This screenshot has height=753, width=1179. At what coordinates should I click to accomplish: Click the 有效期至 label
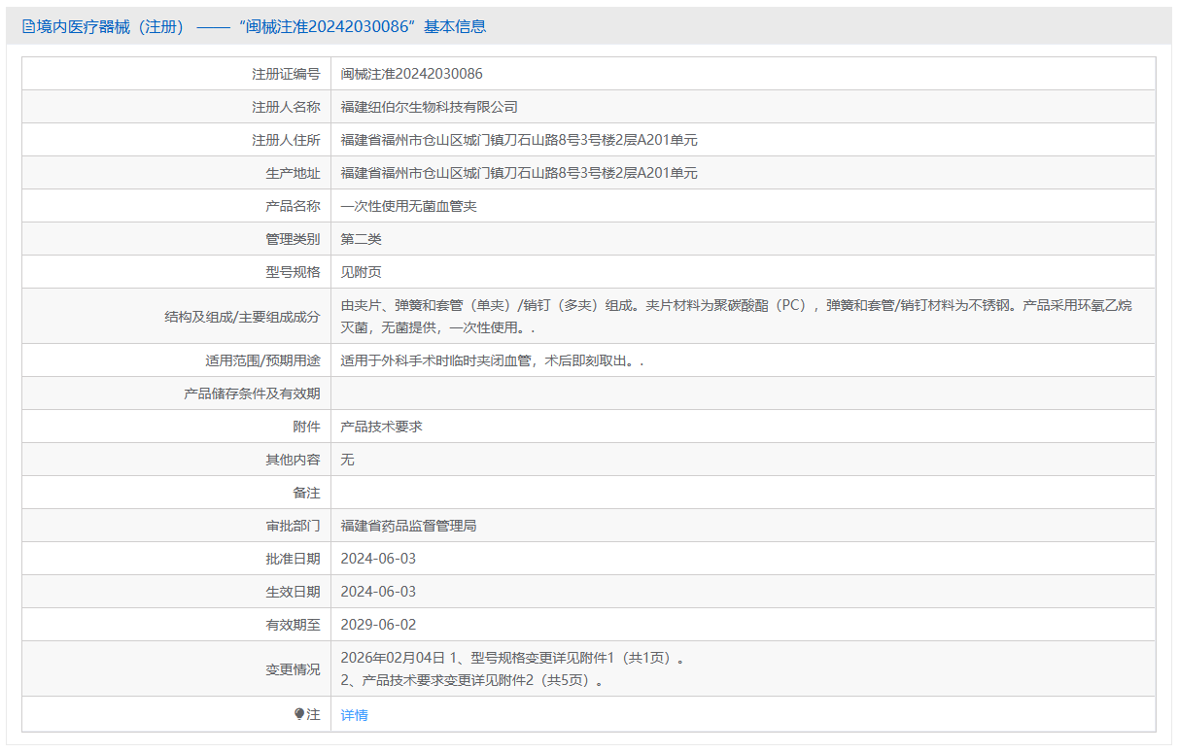click(x=294, y=625)
